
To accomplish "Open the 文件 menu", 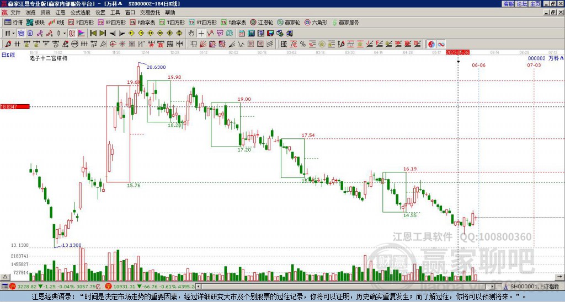I will [x=15, y=13].
